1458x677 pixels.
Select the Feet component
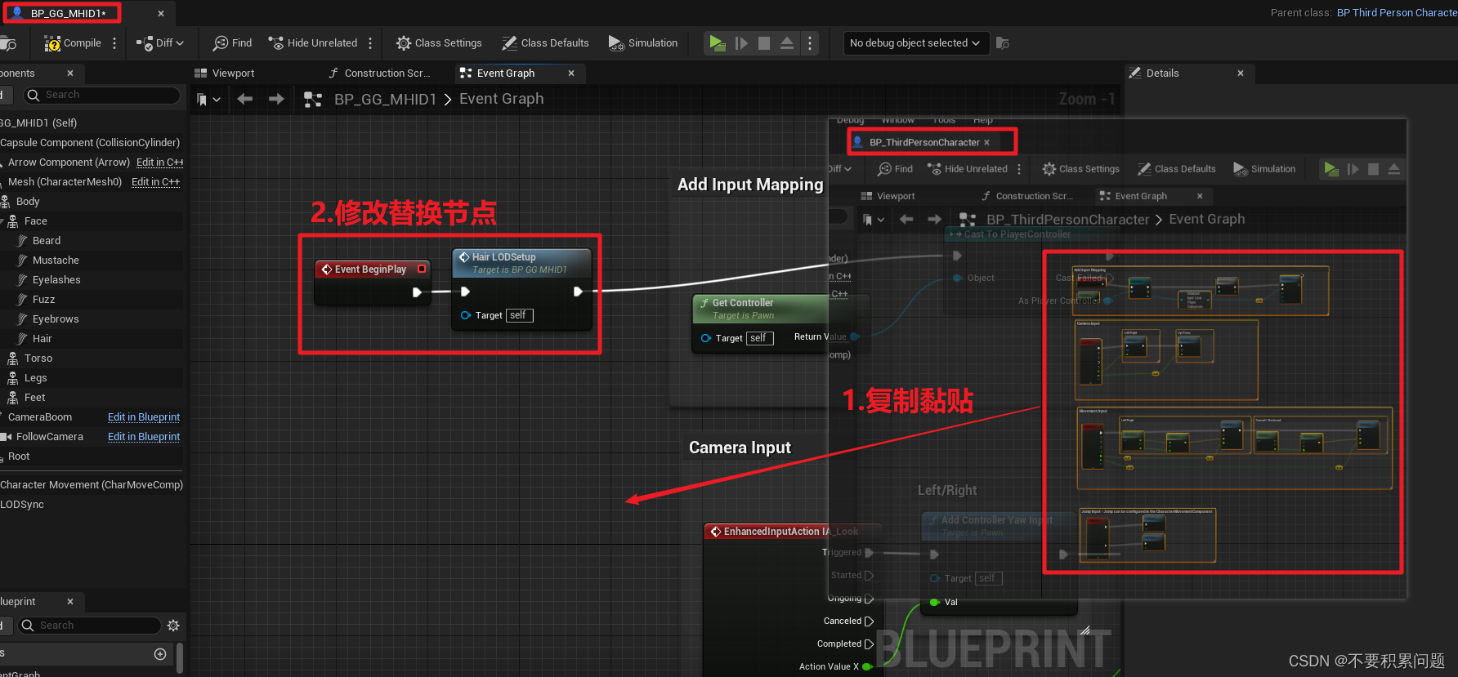point(35,398)
